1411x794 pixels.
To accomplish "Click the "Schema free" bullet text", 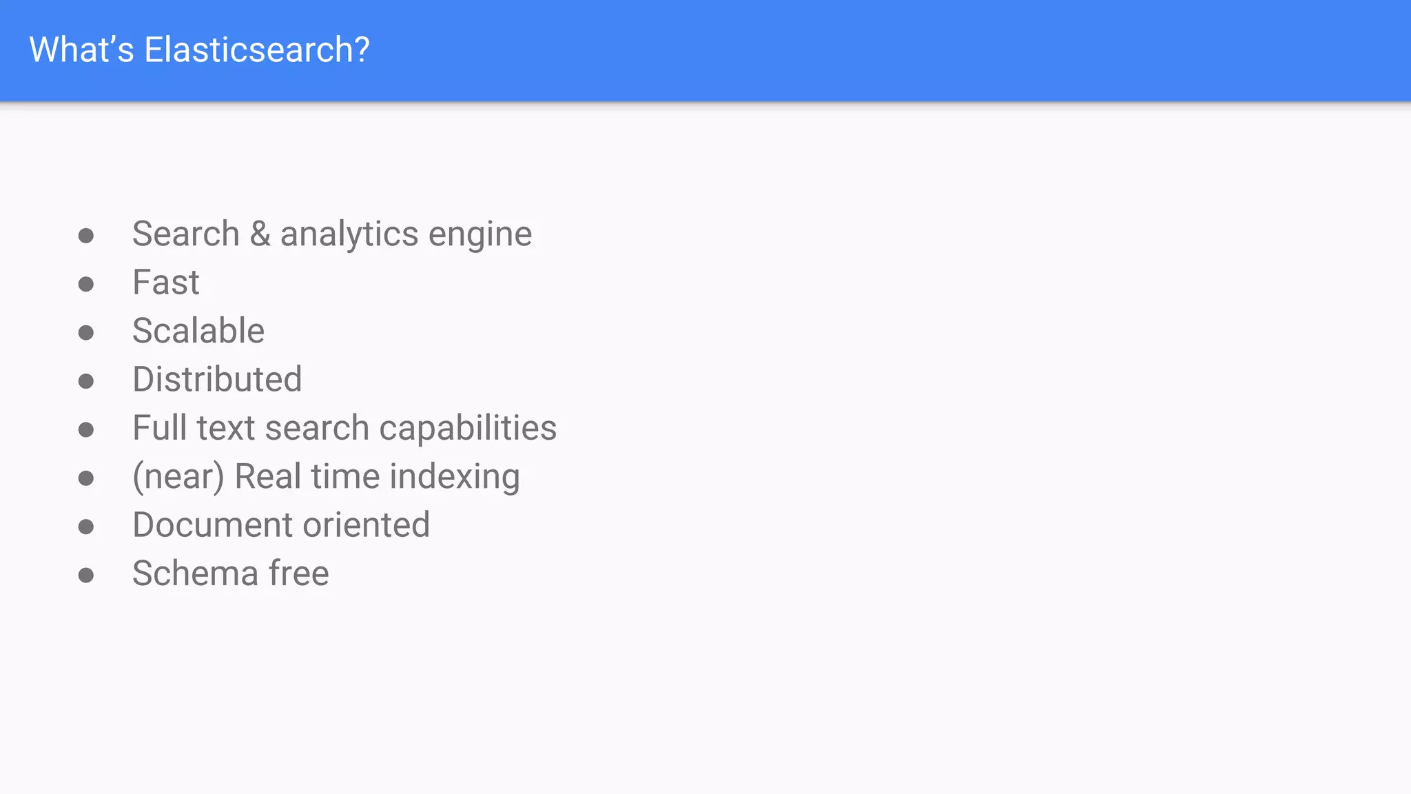I will (x=231, y=573).
